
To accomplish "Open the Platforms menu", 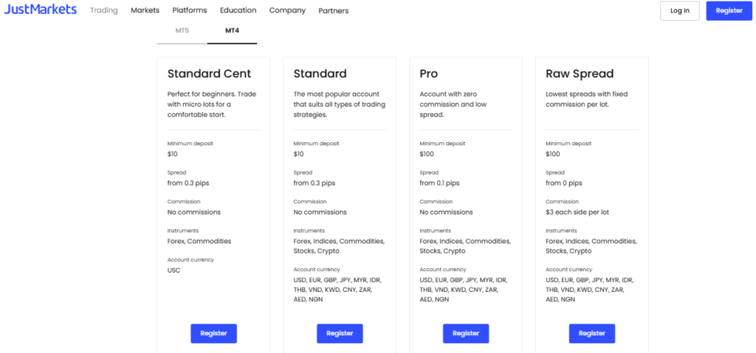I will [190, 10].
